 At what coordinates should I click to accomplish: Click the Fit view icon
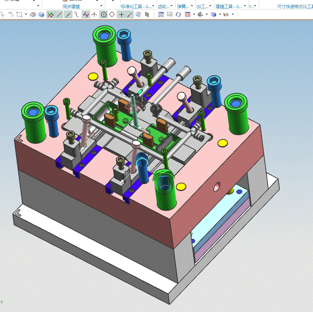pyautogui.click(x=188, y=14)
